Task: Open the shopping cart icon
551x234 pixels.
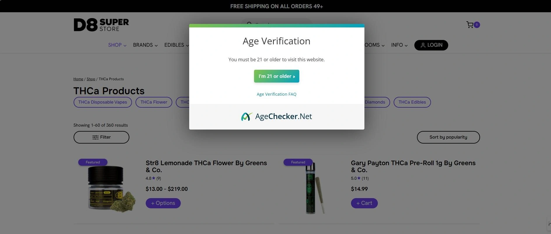Action: 470,25
